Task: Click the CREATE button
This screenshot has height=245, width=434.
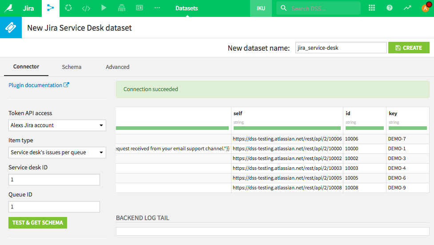Action: (409, 48)
